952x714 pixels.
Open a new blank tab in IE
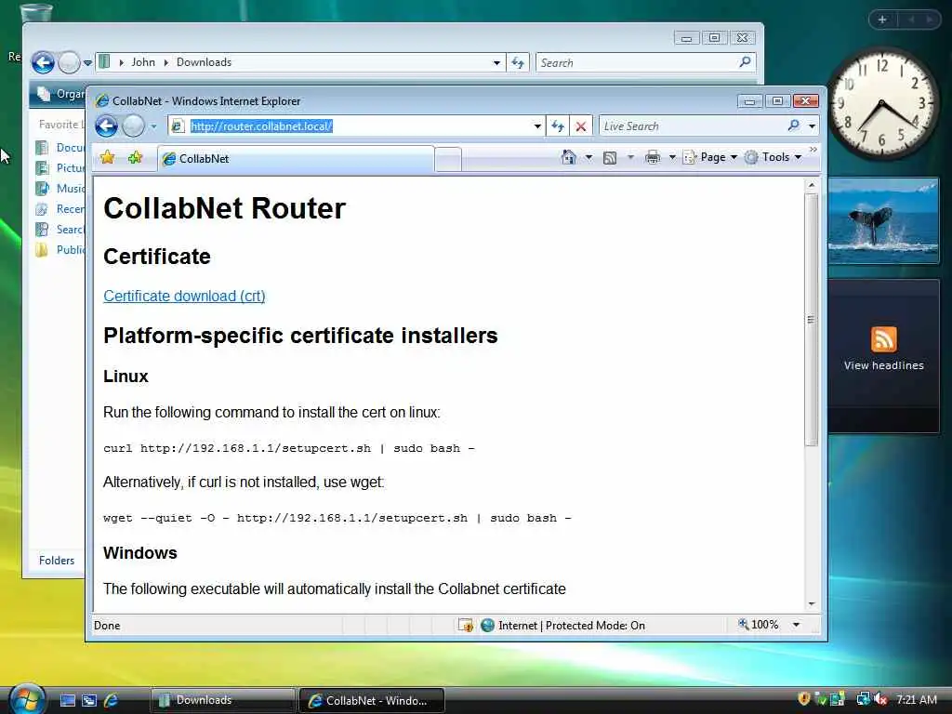coord(448,160)
